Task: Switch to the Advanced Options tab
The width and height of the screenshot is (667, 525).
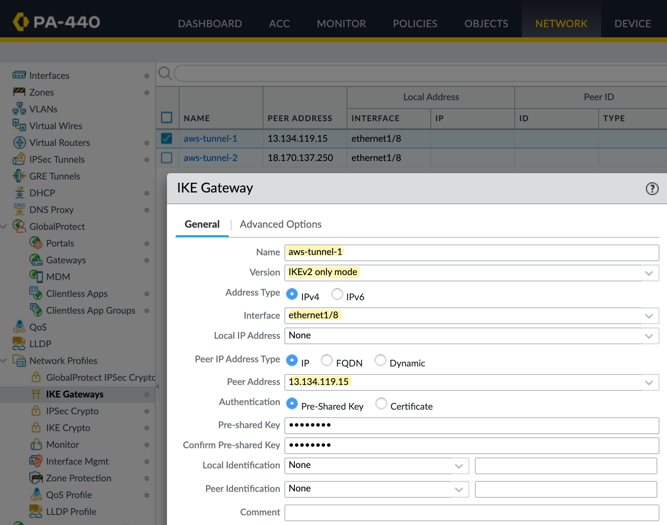Action: (x=280, y=224)
